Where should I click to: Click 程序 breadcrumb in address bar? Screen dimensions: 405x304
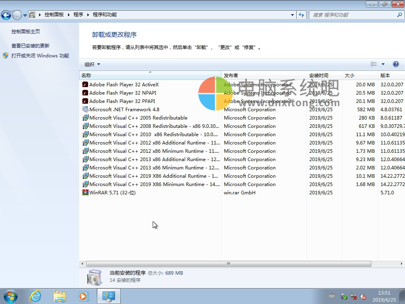(x=78, y=15)
